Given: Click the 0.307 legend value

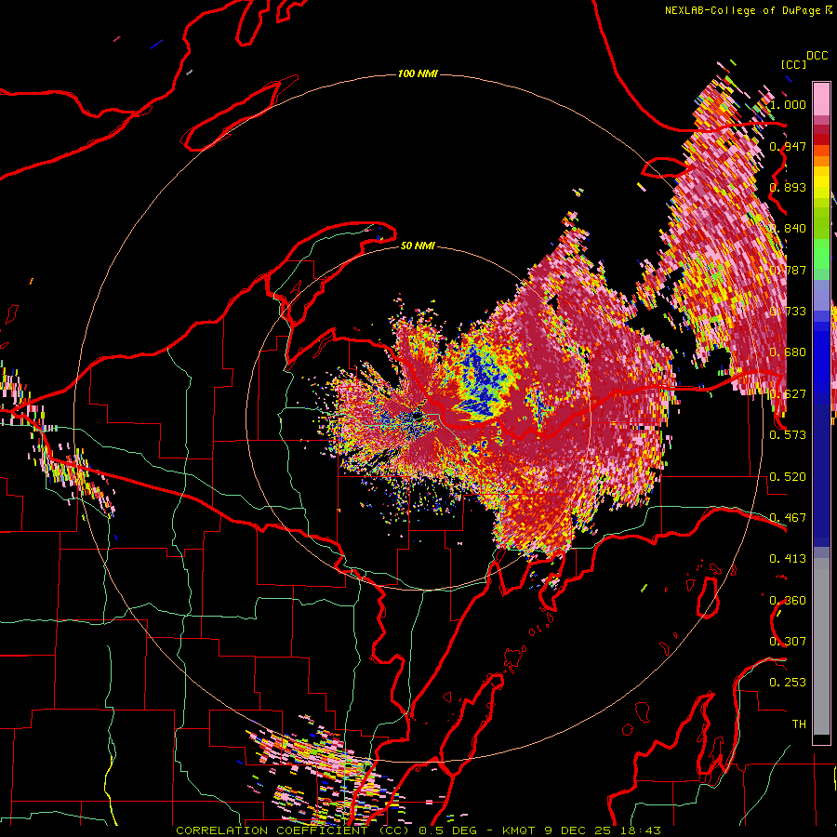Looking at the screenshot, I should [788, 642].
